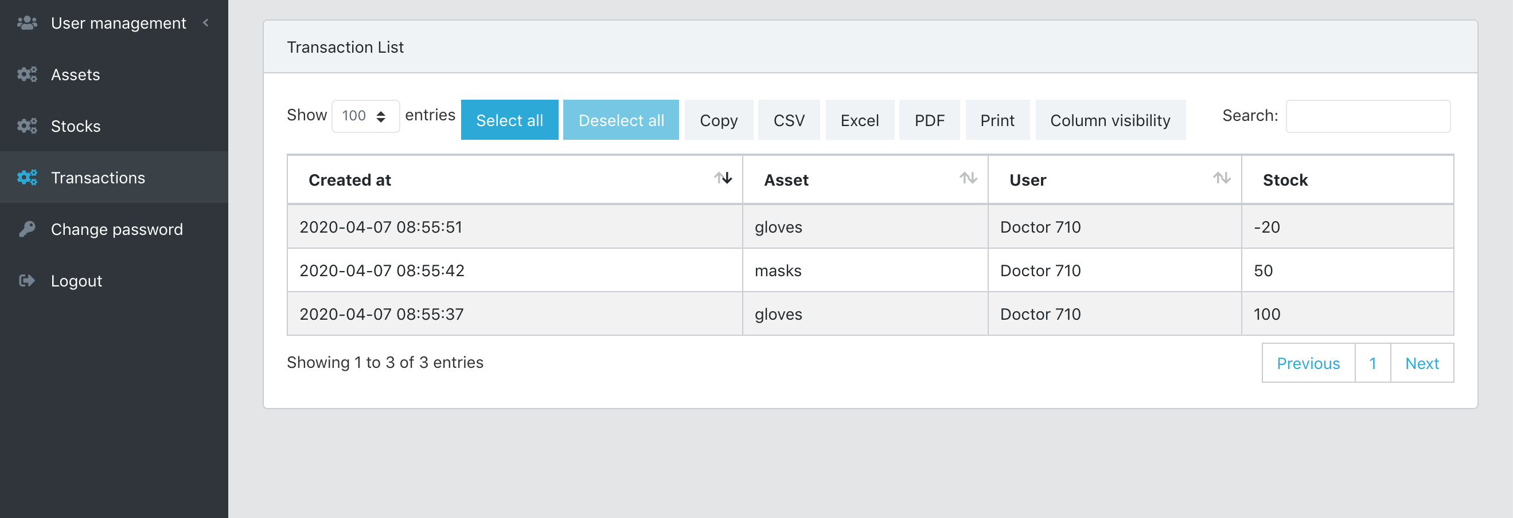Export the table to Excel
The width and height of the screenshot is (1513, 518).
pos(859,120)
